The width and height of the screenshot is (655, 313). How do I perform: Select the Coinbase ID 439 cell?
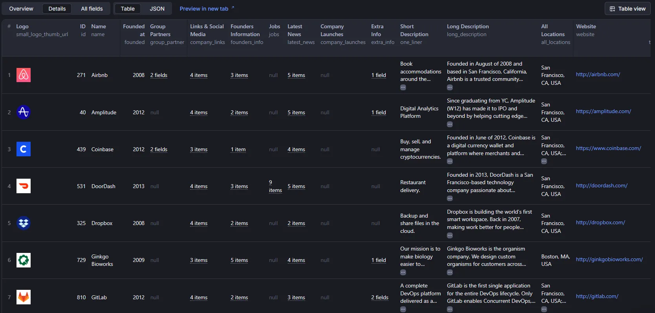(81, 149)
